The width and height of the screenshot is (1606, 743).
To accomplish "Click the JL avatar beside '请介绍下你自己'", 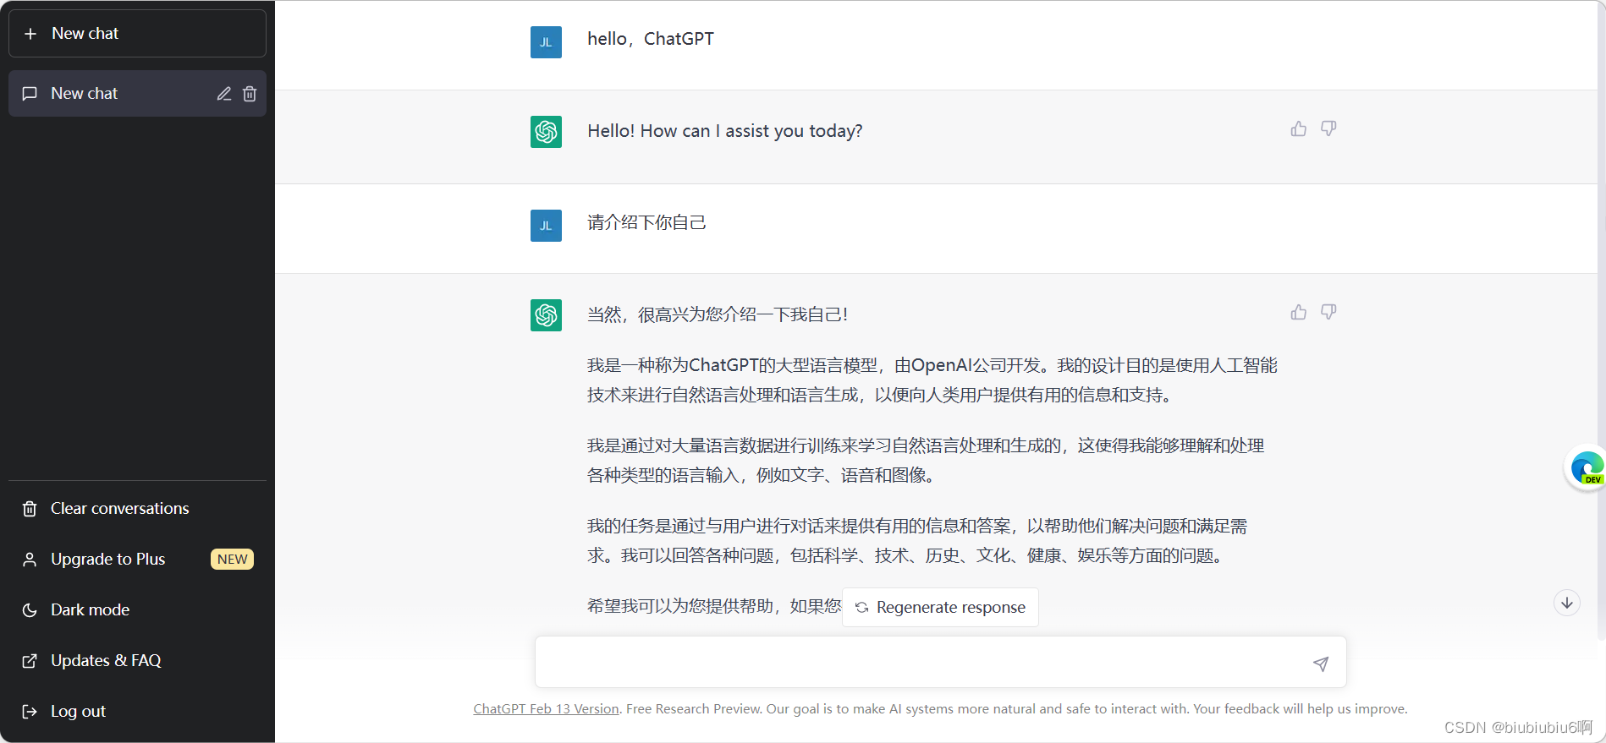I will pos(546,226).
